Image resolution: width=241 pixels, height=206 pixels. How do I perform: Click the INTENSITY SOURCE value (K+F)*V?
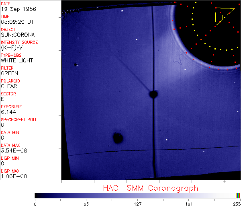pos(12,48)
